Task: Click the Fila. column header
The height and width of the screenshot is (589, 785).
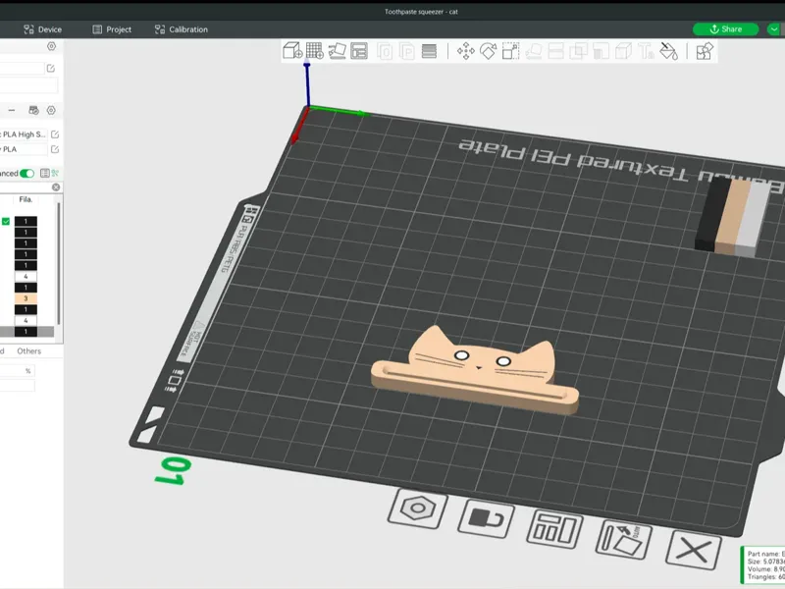Action: [x=26, y=199]
